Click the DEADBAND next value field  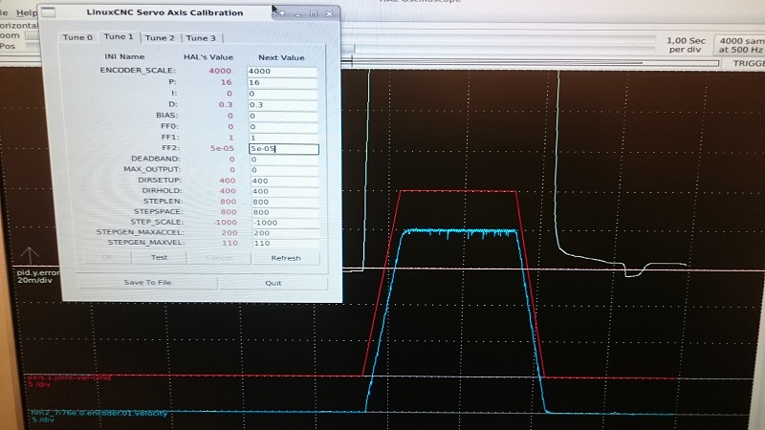click(283, 160)
